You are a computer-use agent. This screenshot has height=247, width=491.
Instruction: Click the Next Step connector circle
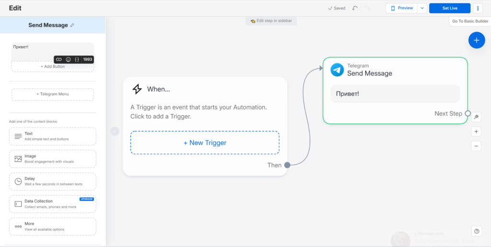click(x=468, y=113)
